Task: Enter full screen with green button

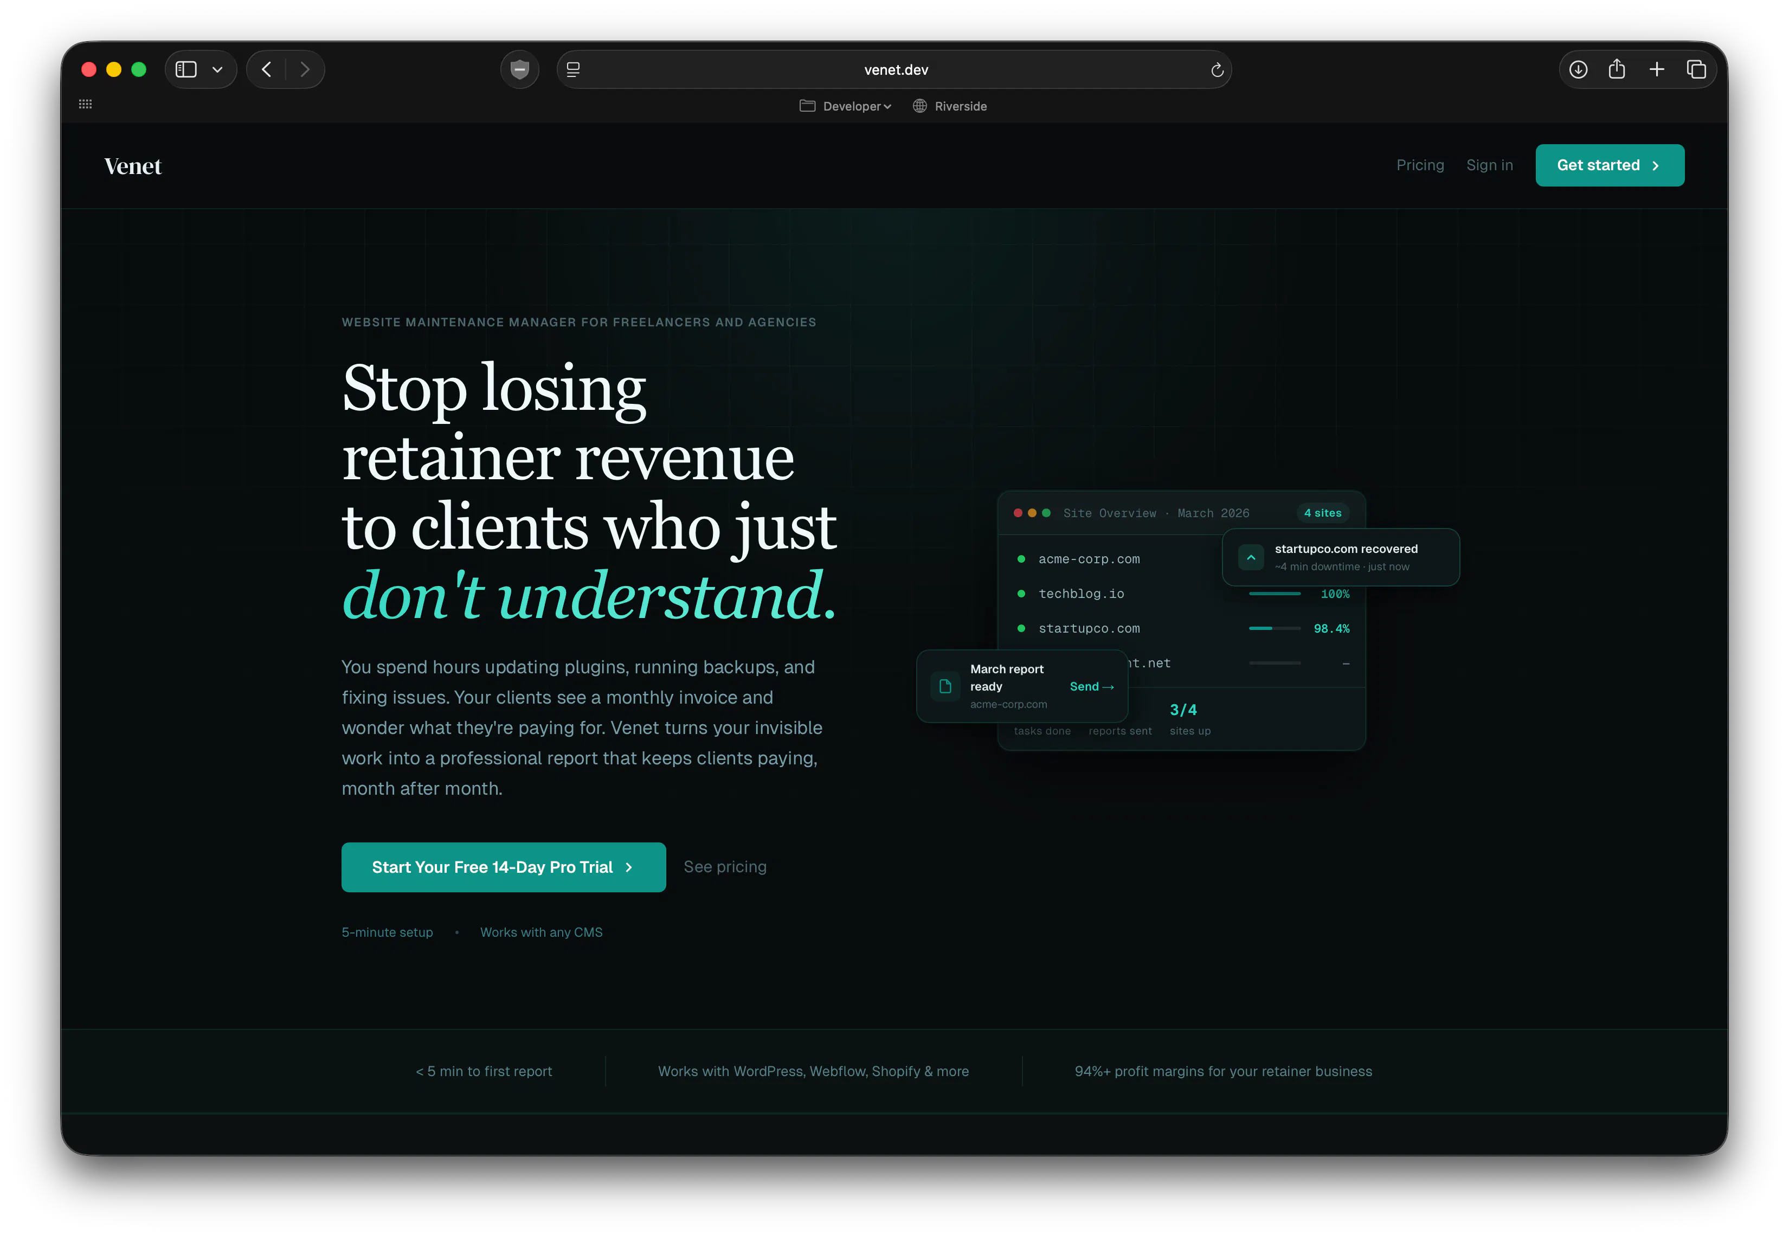Action: tap(139, 70)
